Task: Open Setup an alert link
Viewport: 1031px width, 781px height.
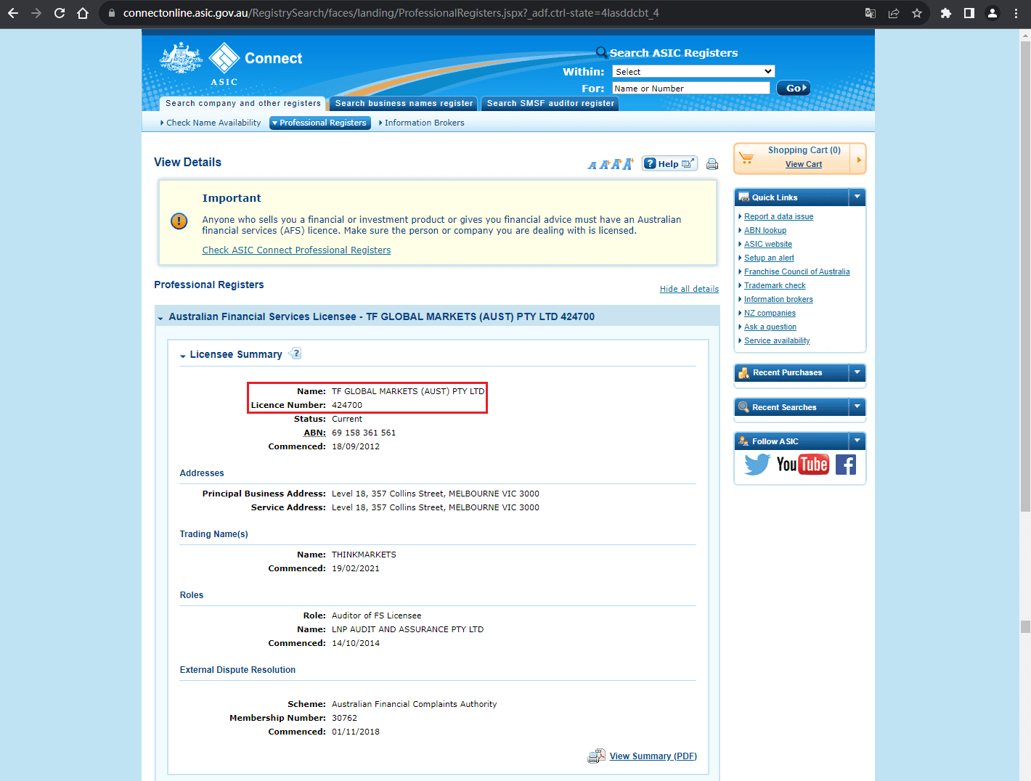Action: [769, 258]
